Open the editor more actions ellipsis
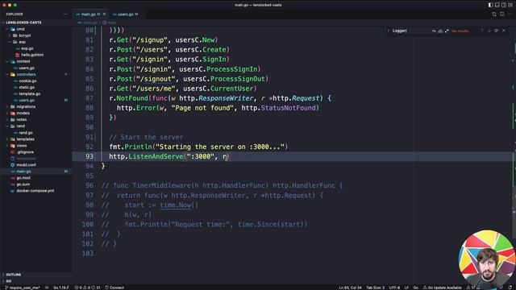The height and width of the screenshot is (290, 516). pos(510,14)
